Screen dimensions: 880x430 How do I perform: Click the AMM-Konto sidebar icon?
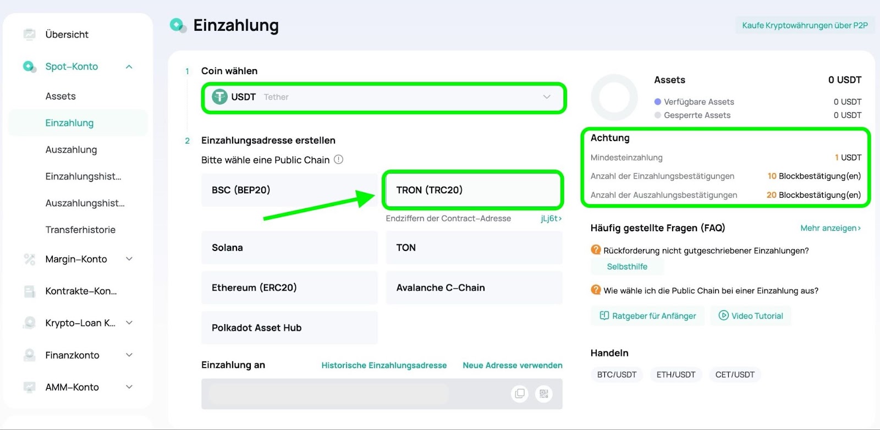(x=30, y=387)
